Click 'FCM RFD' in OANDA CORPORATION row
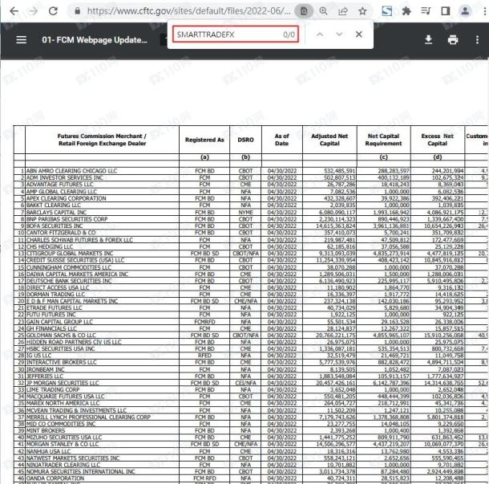Image resolution: width=489 pixels, height=484 pixels. (x=204, y=478)
